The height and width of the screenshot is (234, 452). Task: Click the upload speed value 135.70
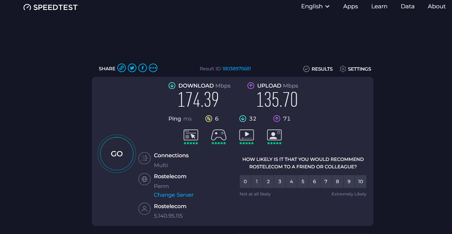click(277, 100)
